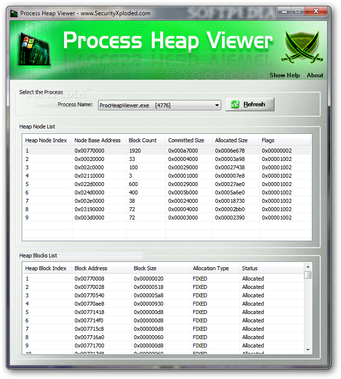341x379 pixels.
Task: Open the About link
Action: 315,75
